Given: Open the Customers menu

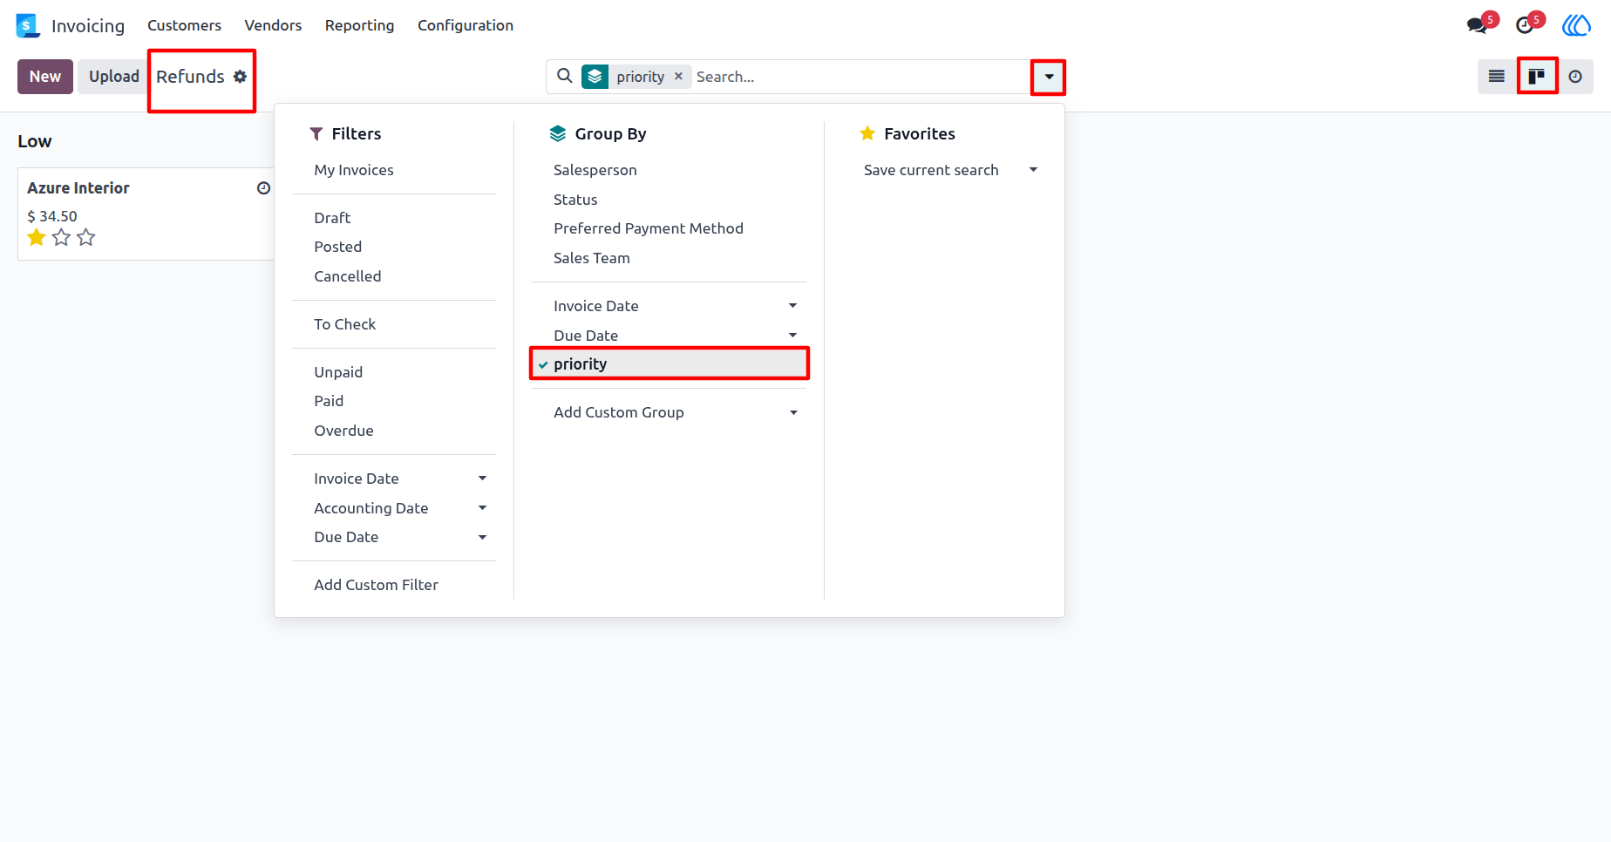Looking at the screenshot, I should pyautogui.click(x=184, y=25).
